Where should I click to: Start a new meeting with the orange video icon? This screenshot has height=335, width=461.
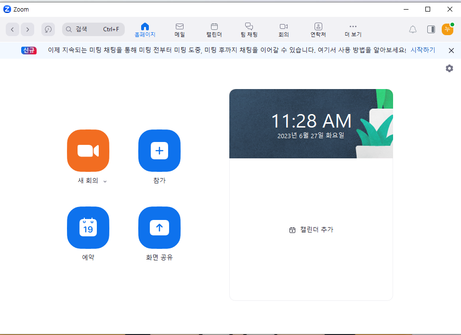[x=88, y=151]
